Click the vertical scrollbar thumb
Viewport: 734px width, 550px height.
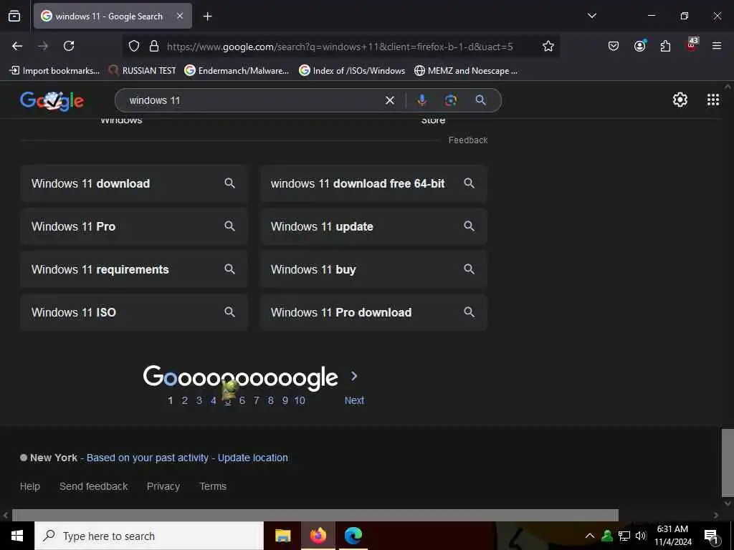pos(728,463)
